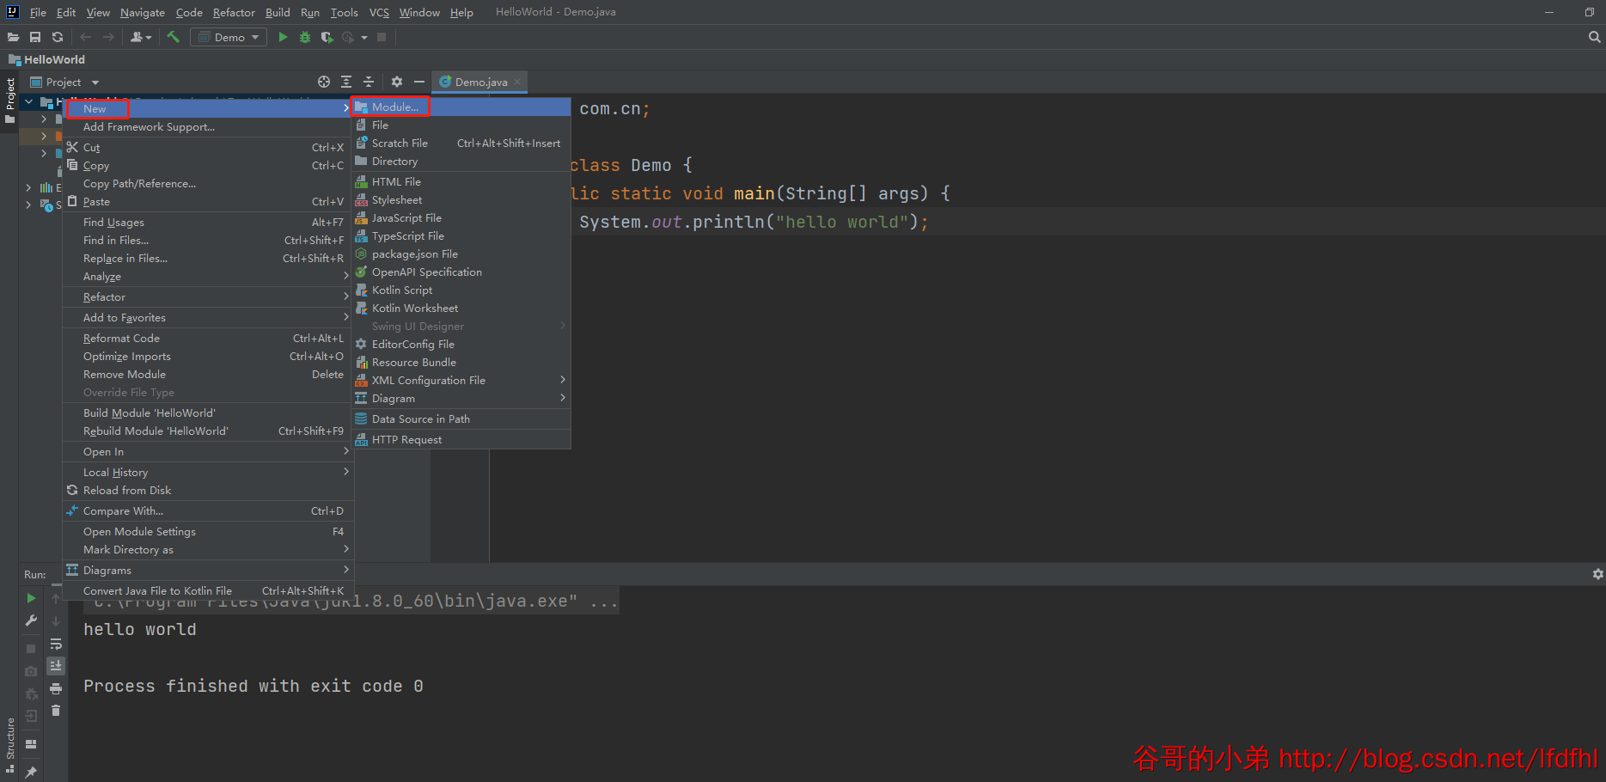Click the green Build project hammer icon
Screen dimensions: 1606x782
(174, 37)
